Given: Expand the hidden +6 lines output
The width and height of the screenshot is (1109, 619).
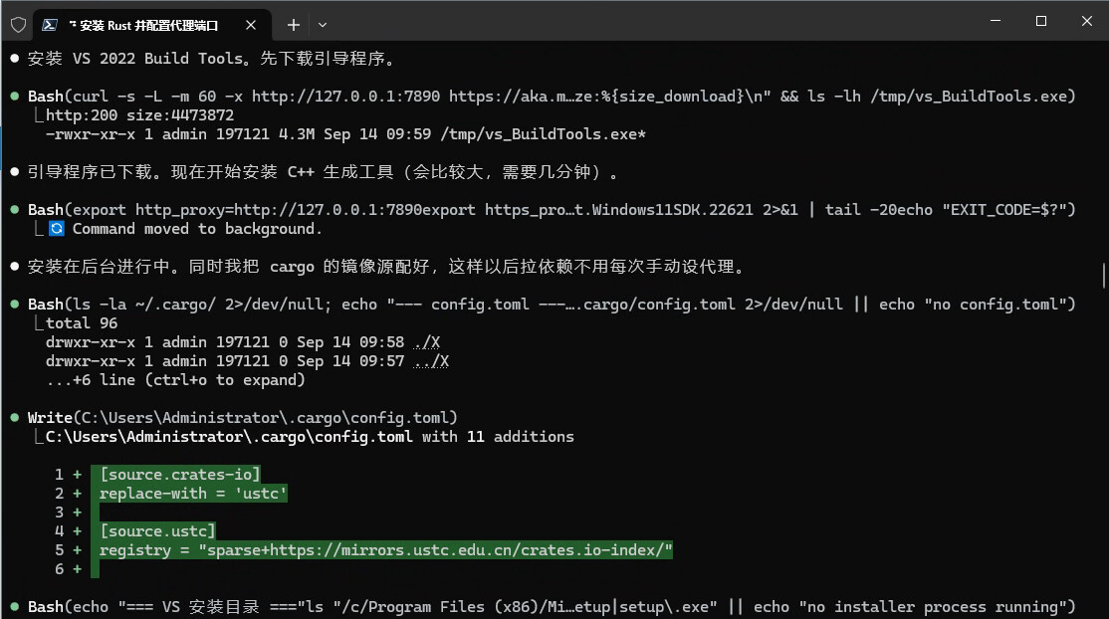Looking at the screenshot, I should point(175,380).
